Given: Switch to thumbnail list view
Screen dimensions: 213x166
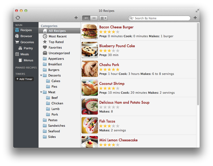Looking at the screenshot, I should [86, 18].
